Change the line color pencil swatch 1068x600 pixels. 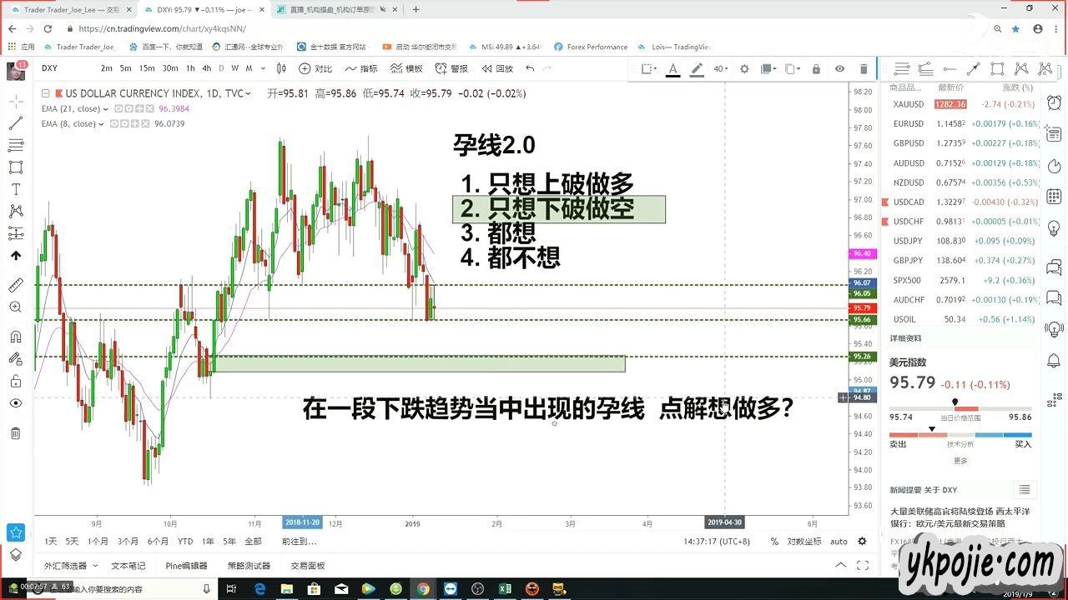(x=697, y=69)
